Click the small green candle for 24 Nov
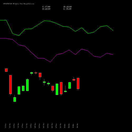This screenshot has width=132, height=132. 44,82
